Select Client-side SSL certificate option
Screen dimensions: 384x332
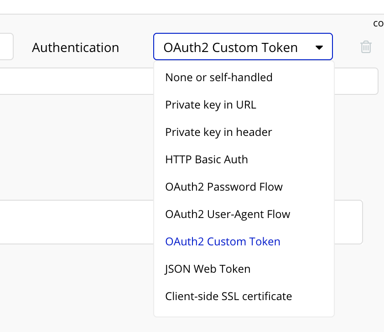[228, 296]
